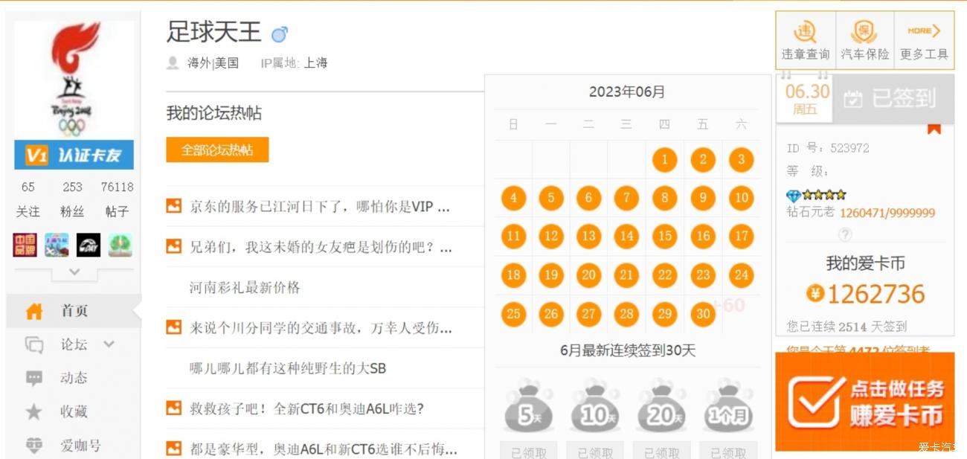The height and width of the screenshot is (459, 967).
Task: Click the 5天 reward money bag
Action: coord(528,408)
